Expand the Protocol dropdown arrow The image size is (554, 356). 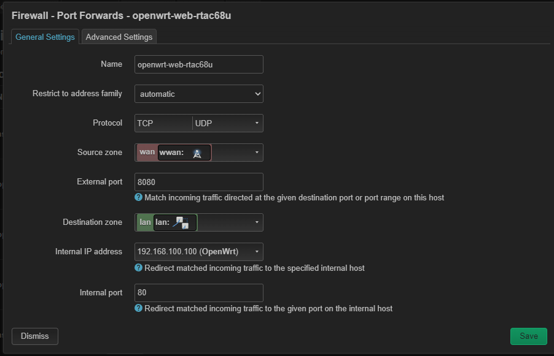coord(257,123)
